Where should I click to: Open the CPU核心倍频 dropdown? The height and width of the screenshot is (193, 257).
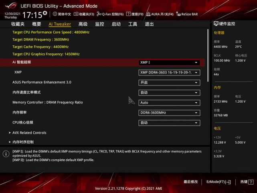pos(169,123)
